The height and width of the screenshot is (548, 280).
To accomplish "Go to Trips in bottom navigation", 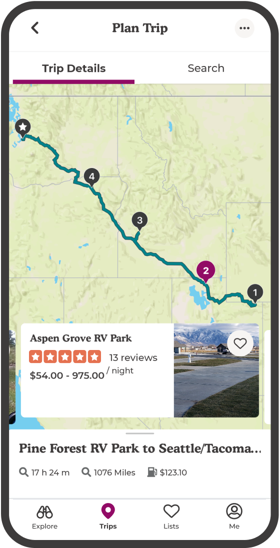I will click(x=108, y=516).
